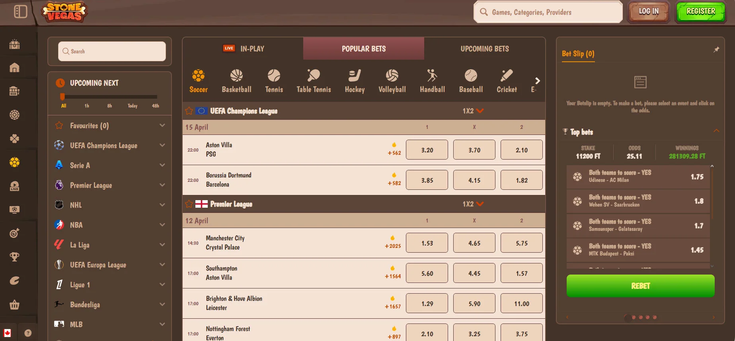
Task: Select the Table Tennis sport icon
Action: pos(314,81)
